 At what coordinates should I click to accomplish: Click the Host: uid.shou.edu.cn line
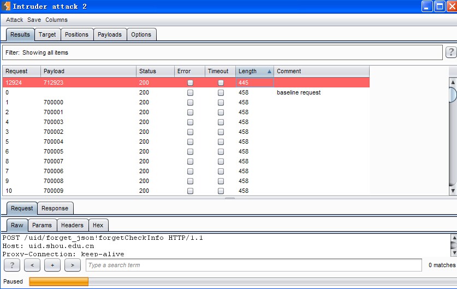pos(48,246)
